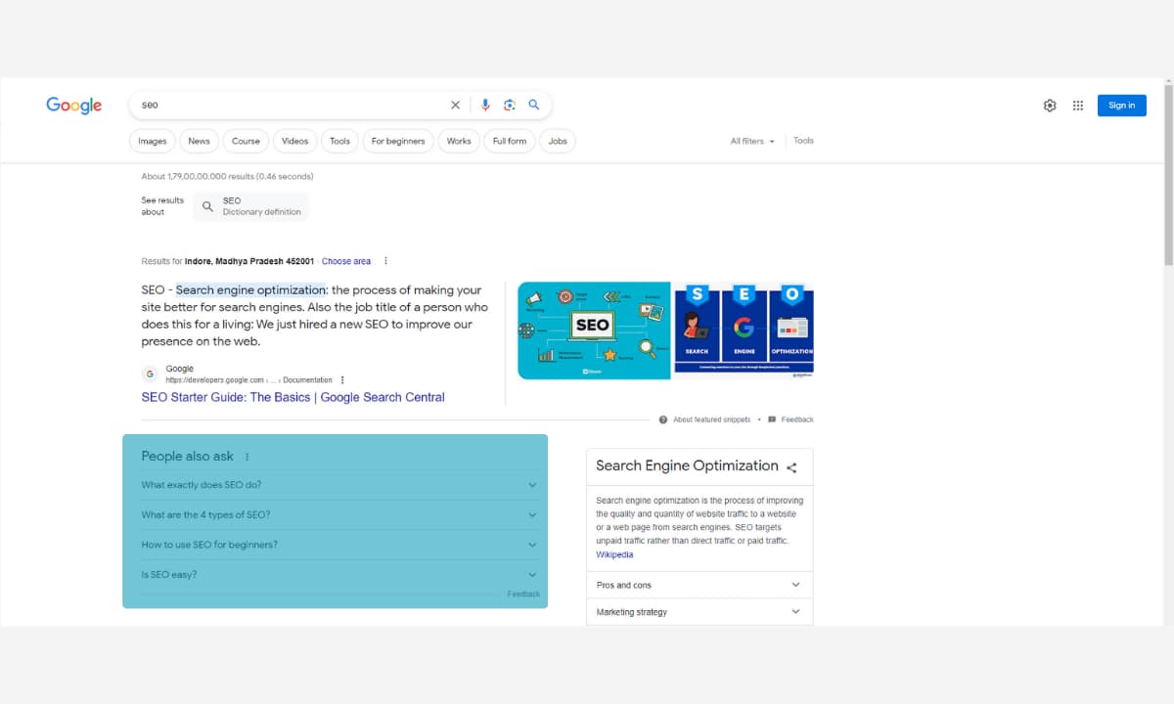This screenshot has height=704, width=1174.
Task: Open the Wikipedia link in the panel
Action: [614, 554]
